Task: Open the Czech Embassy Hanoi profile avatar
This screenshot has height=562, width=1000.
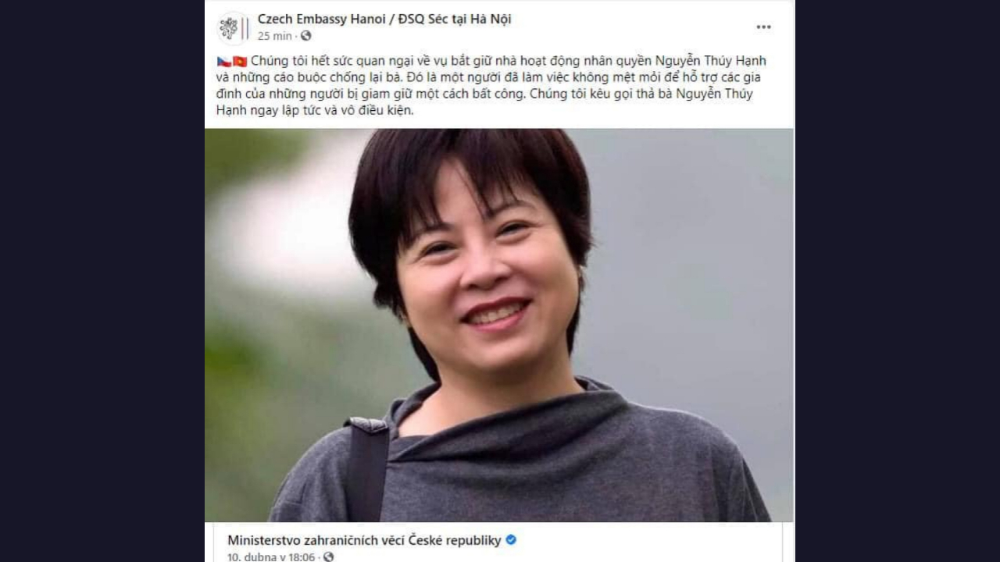Action: click(233, 27)
